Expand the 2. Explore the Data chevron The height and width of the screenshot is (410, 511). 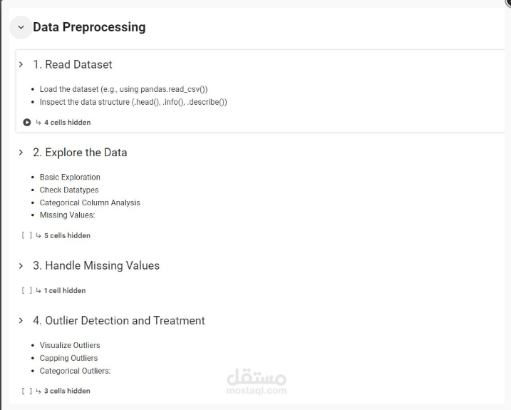[21, 152]
